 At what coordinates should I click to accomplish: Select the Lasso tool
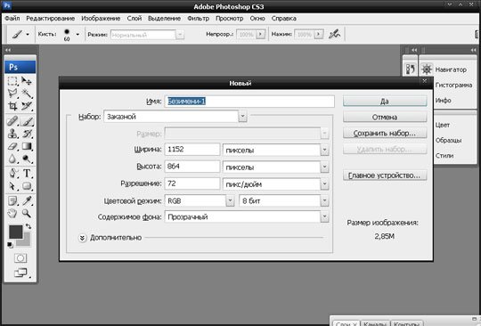click(x=12, y=94)
